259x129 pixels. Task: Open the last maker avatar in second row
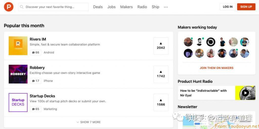(x=245, y=53)
